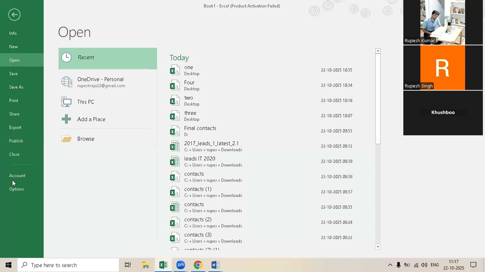The width and height of the screenshot is (485, 272).
Task: Show hidden system tray icons
Action: pyautogui.click(x=390, y=265)
